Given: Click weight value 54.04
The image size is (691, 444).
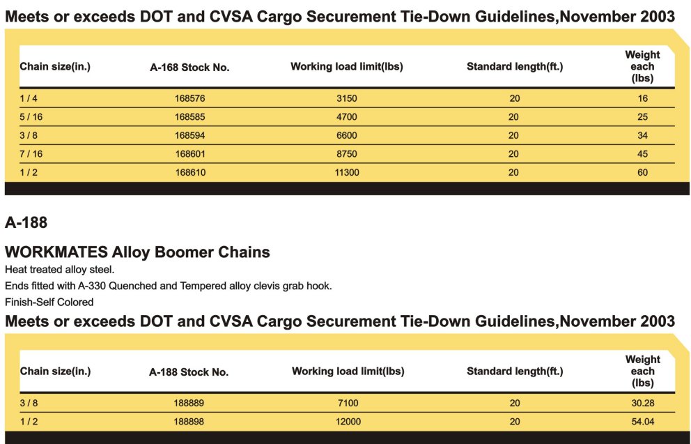Looking at the screenshot, I should coord(642,422).
